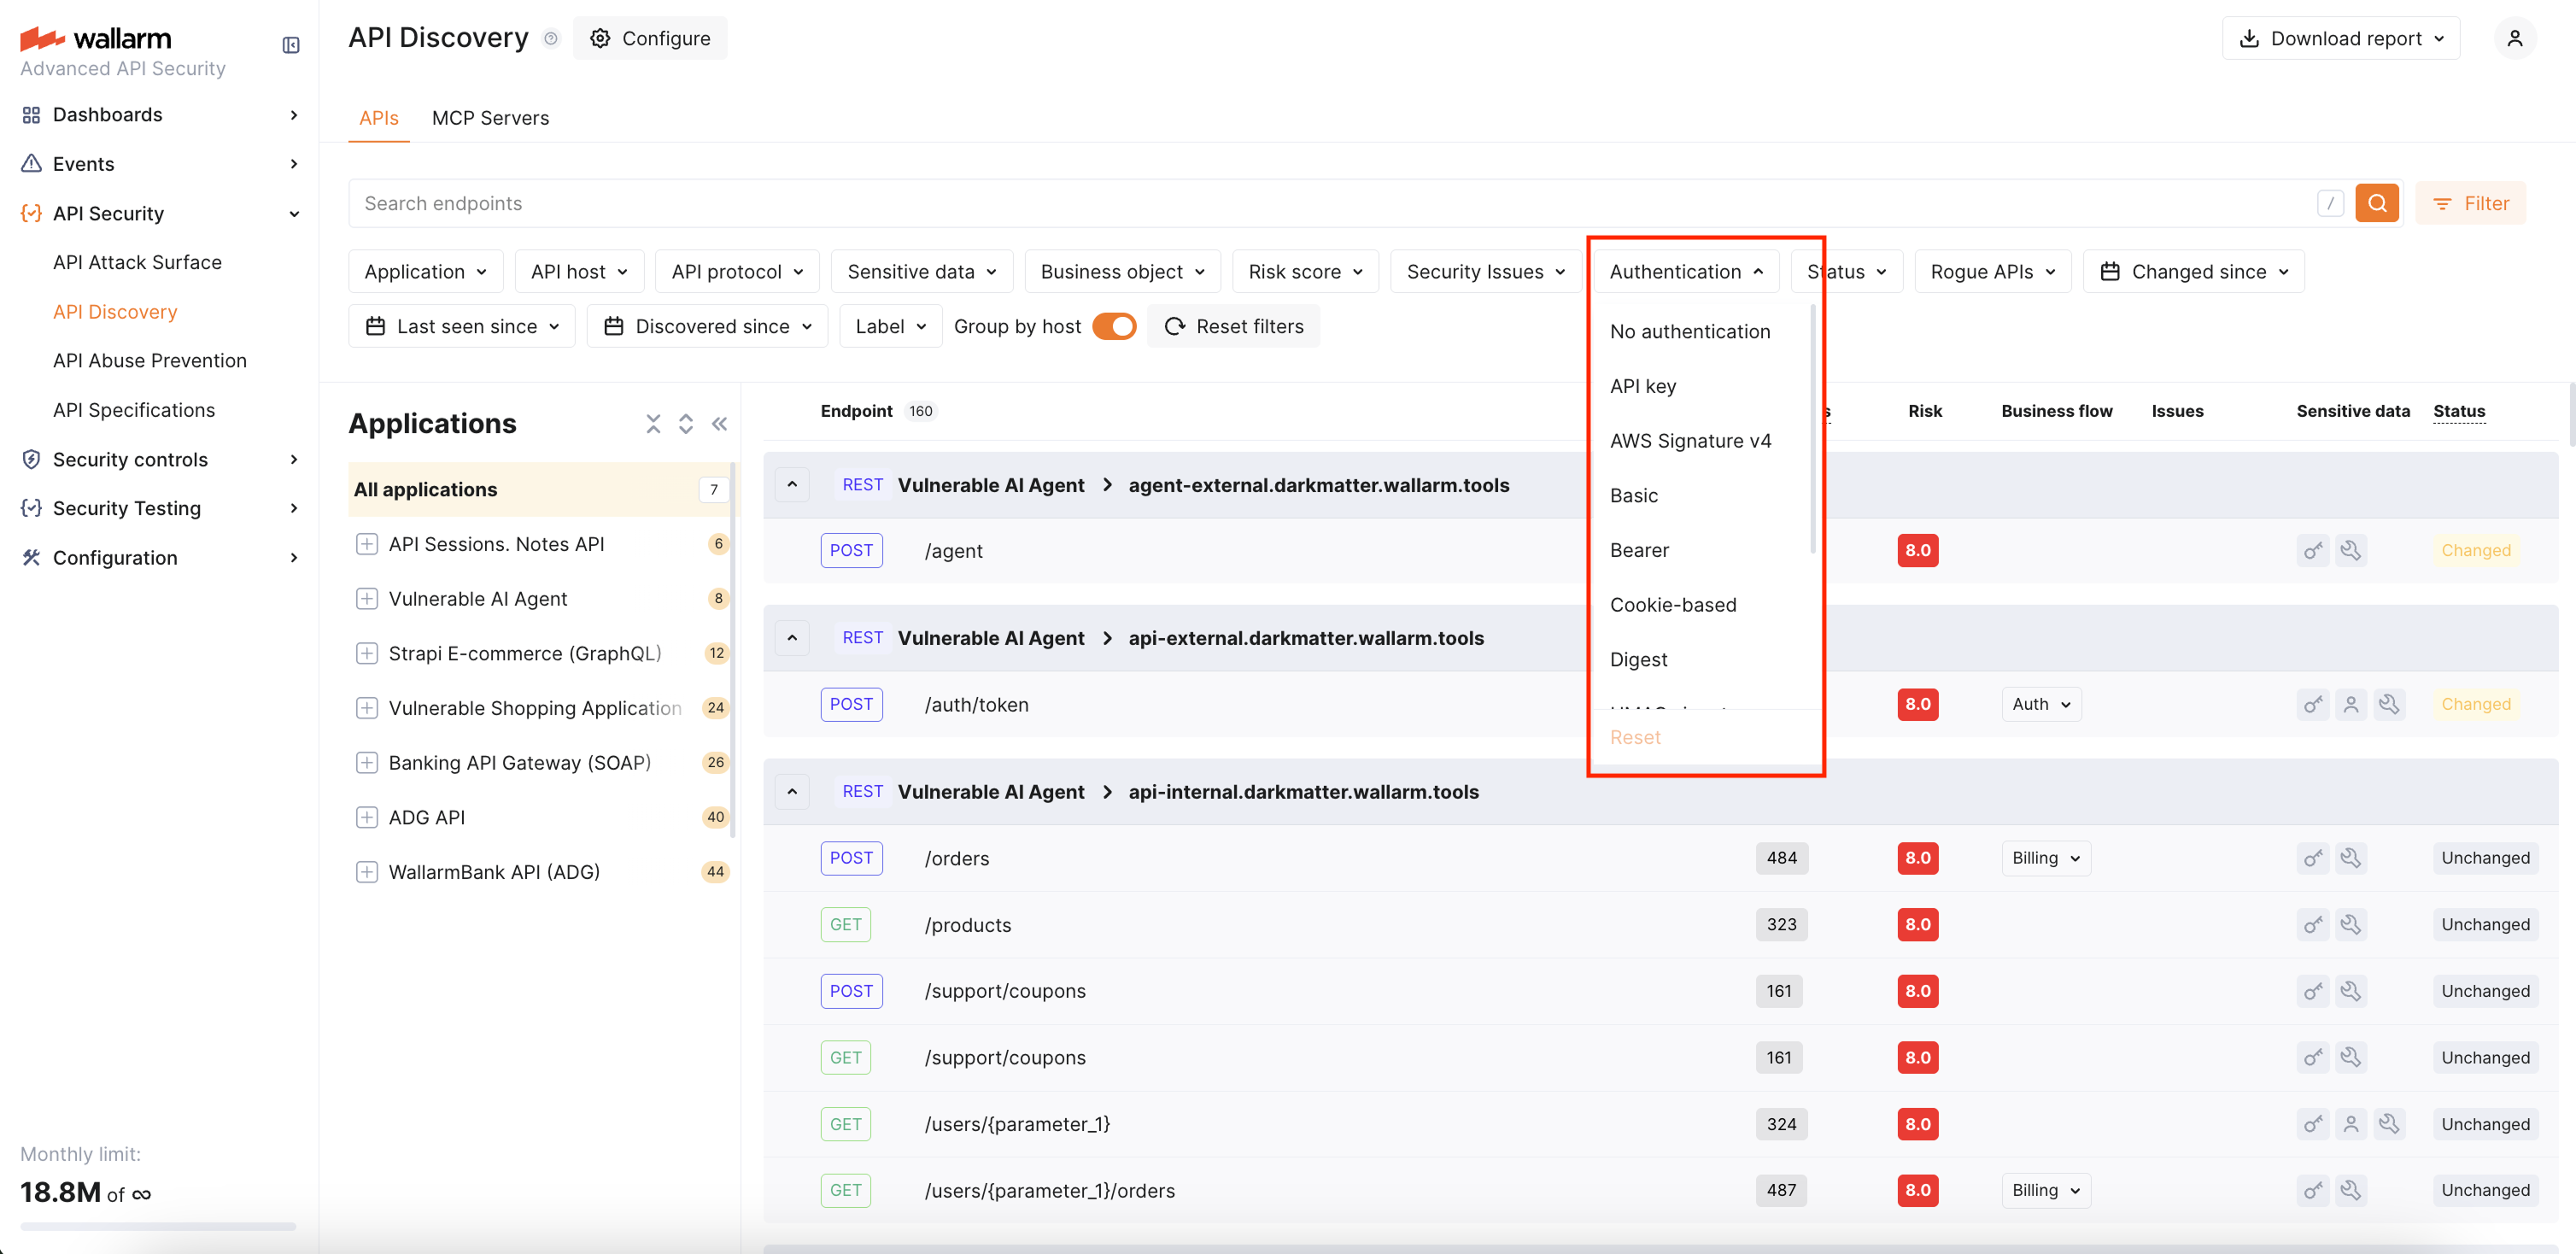Open API Attack Surface in sidebar
Viewport: 2576px width, 1254px height.
[x=137, y=262]
